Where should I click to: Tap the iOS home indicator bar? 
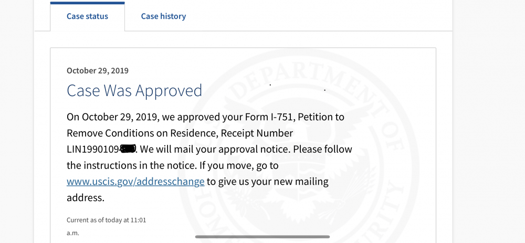pos(262,237)
